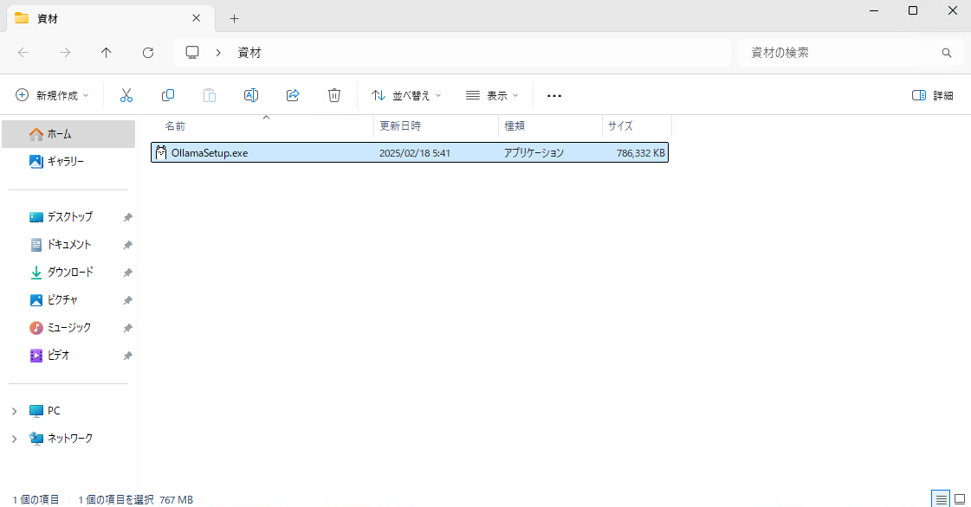971x507 pixels.
Task: Open ホーム in navigation pane
Action: click(68, 134)
